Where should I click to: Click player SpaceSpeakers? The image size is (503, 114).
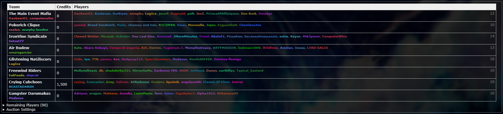pos(158,59)
